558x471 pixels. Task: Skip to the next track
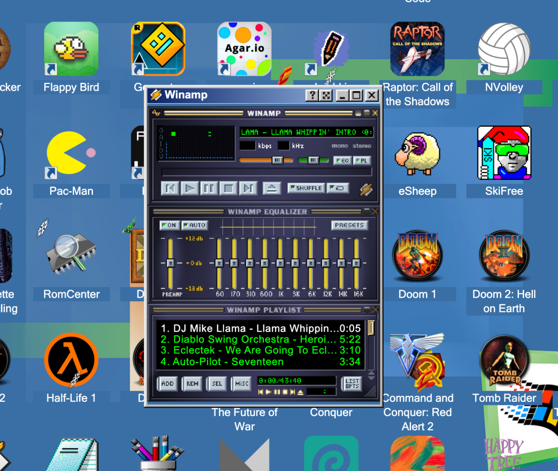(248, 188)
